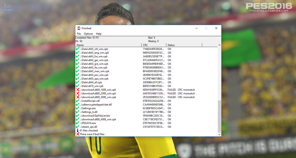Click red X icon for dt80_100E_win.cpk
296x158 pixels.
pos(78,90)
